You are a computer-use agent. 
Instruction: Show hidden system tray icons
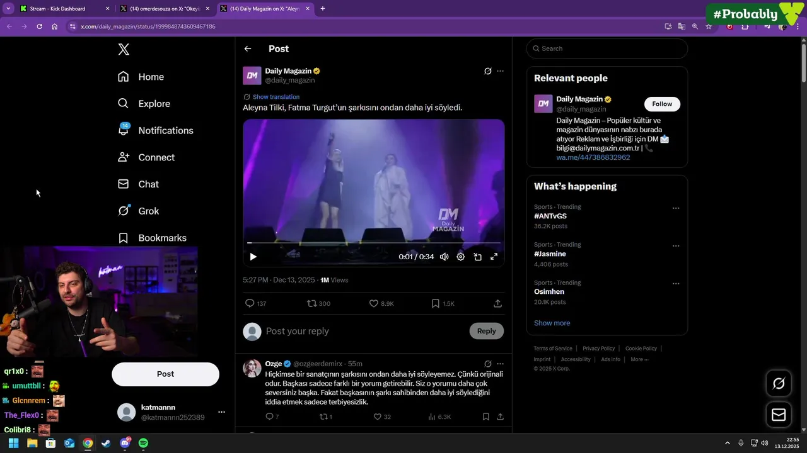click(727, 443)
